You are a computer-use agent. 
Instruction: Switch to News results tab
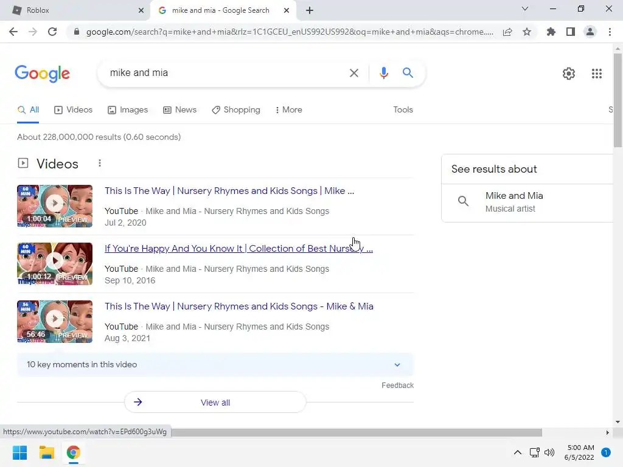(179, 110)
